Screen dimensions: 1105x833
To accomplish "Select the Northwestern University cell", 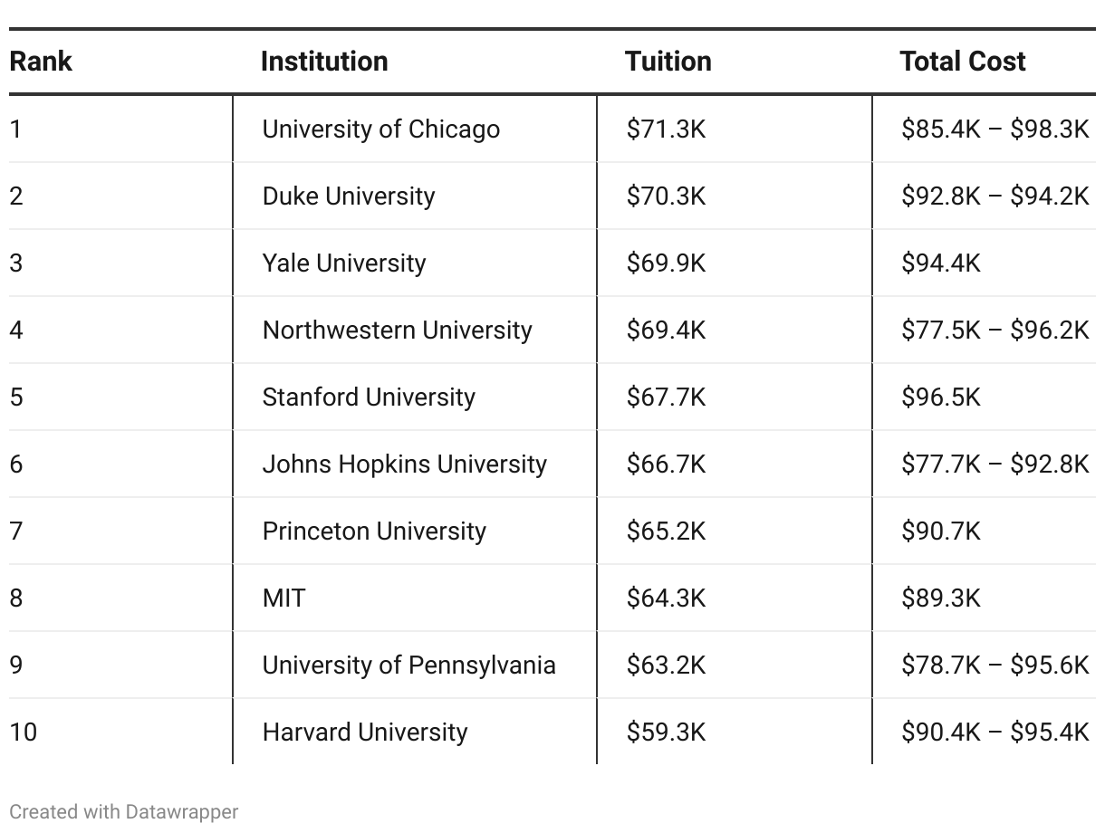I will pos(397,330).
